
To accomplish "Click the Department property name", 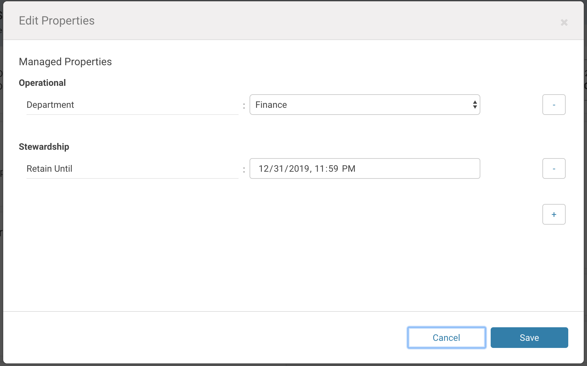I will pos(50,105).
